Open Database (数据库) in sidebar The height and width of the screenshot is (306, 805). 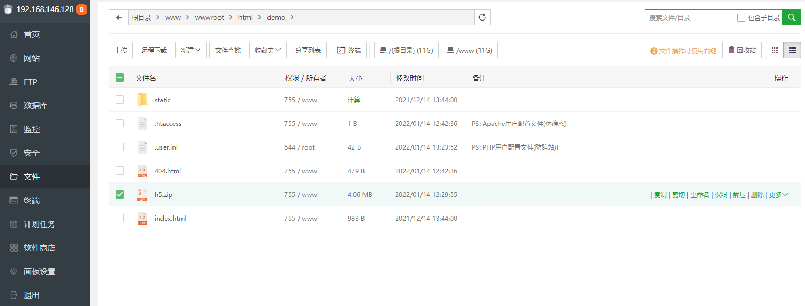coord(35,105)
